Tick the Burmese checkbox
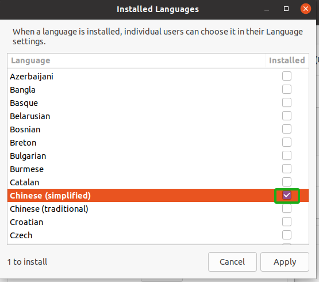 tap(287, 169)
